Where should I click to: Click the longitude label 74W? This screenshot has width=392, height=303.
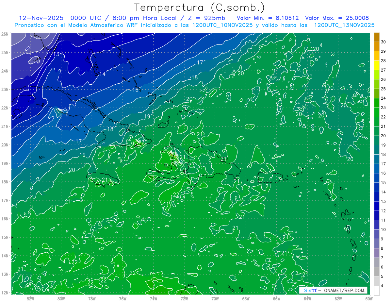point(154,298)
